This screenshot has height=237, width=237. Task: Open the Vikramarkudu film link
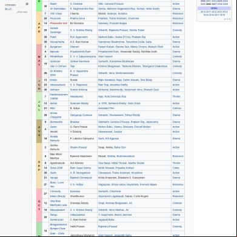58,85
